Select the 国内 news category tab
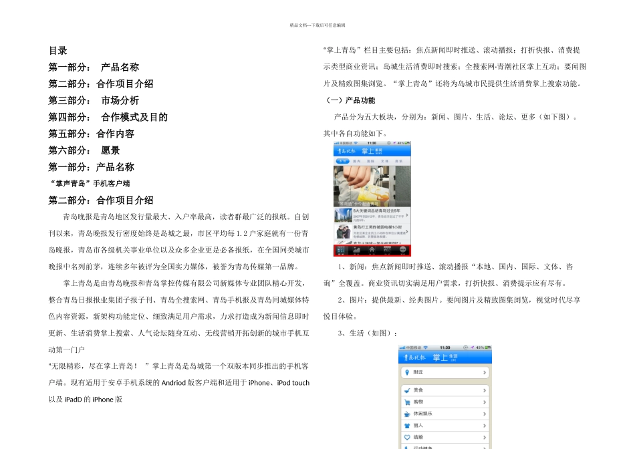 tap(357, 161)
